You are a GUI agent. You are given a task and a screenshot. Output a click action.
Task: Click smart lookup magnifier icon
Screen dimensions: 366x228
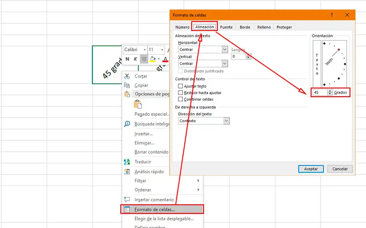click(x=127, y=124)
